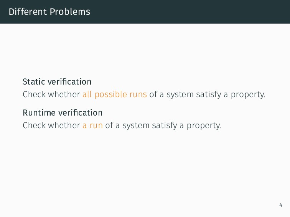Click Check whether in the runtime verification line
The height and width of the screenshot is (217, 290).
tap(51, 125)
